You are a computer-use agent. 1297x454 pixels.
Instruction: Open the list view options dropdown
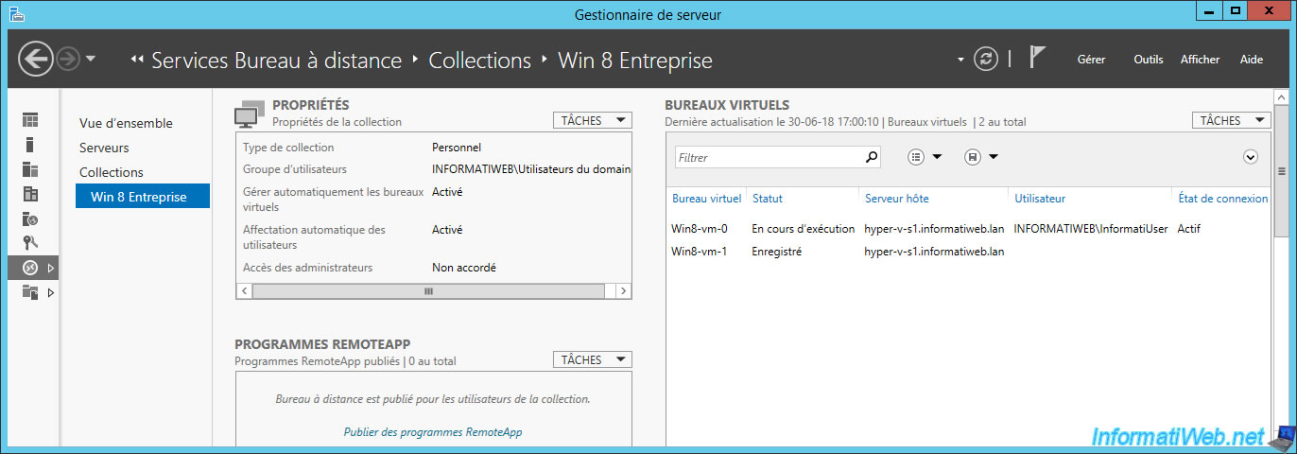[x=925, y=157]
